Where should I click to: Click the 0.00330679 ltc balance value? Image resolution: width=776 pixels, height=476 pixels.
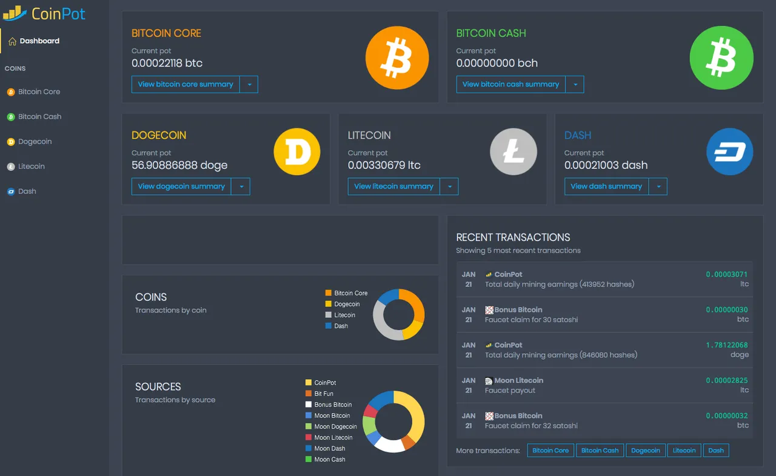pos(384,165)
